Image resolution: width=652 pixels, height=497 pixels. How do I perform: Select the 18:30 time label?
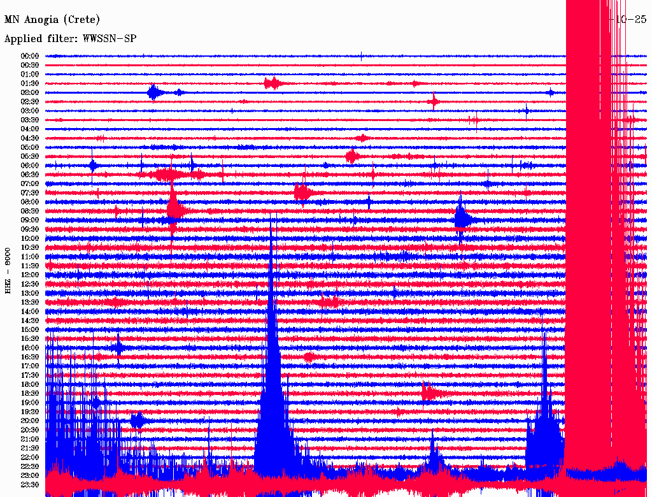click(x=30, y=393)
